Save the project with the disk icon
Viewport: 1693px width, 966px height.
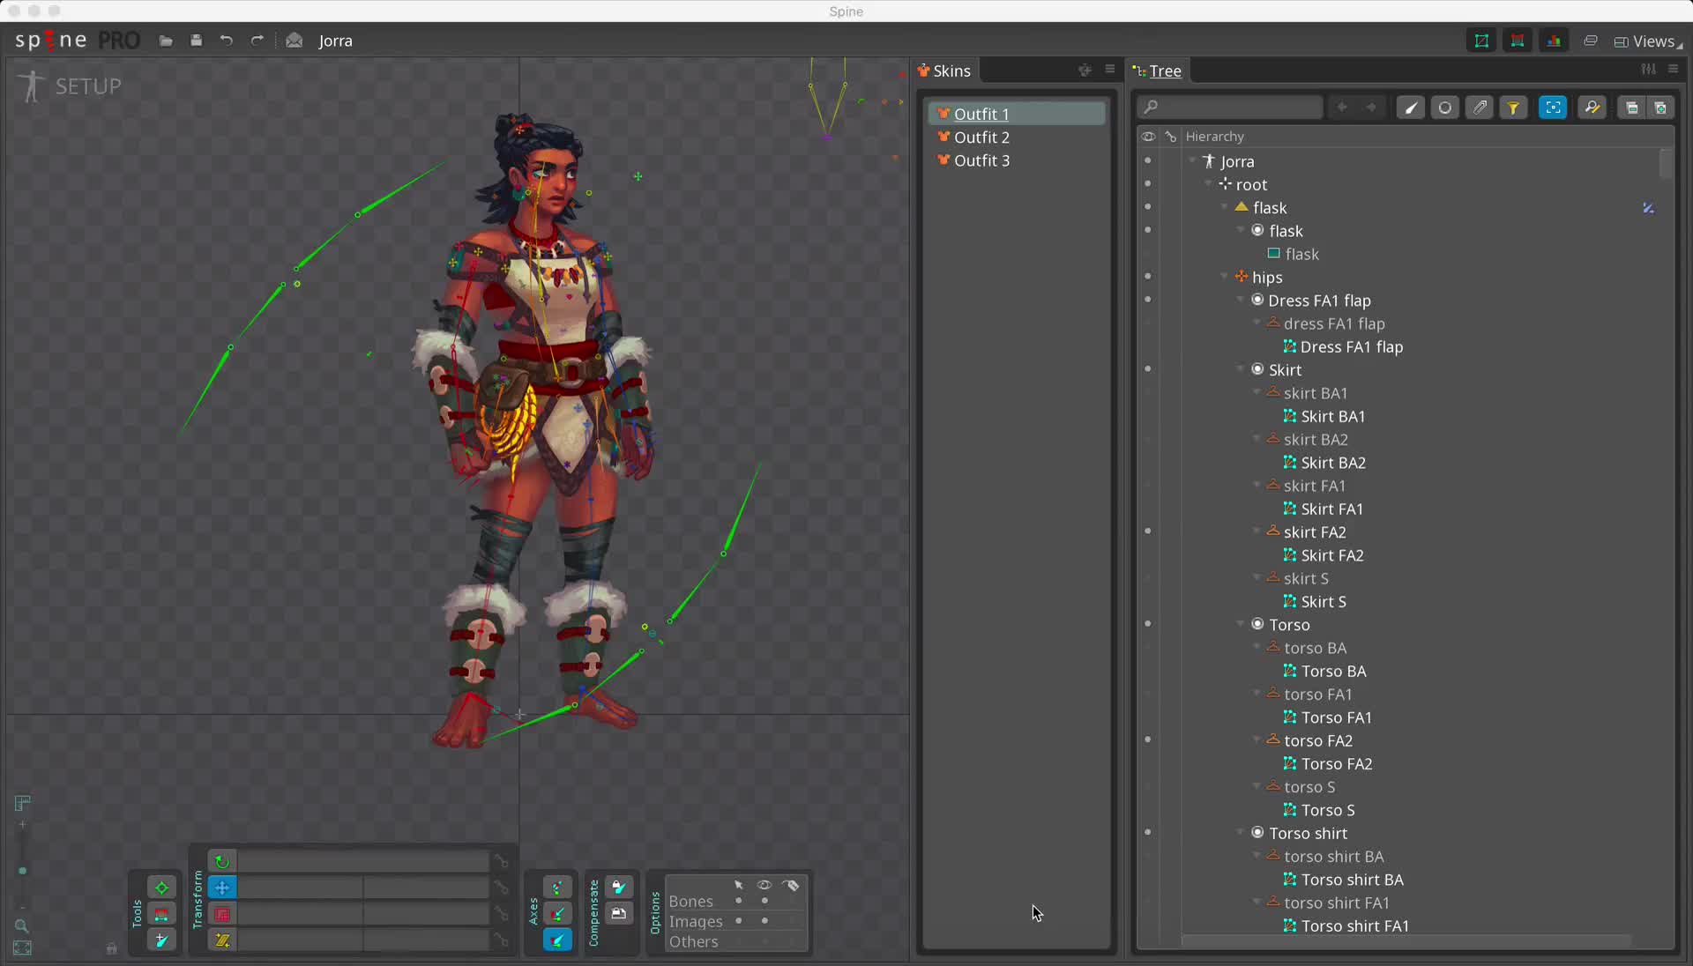197,41
